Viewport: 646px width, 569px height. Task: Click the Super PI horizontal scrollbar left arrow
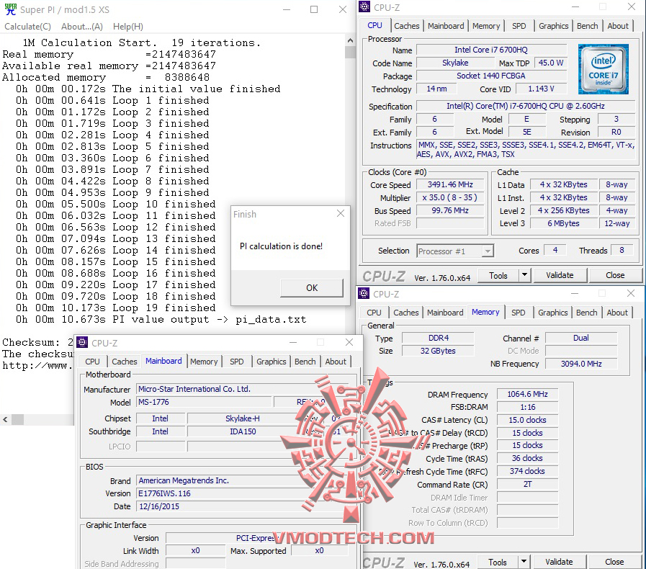pos(5,419)
